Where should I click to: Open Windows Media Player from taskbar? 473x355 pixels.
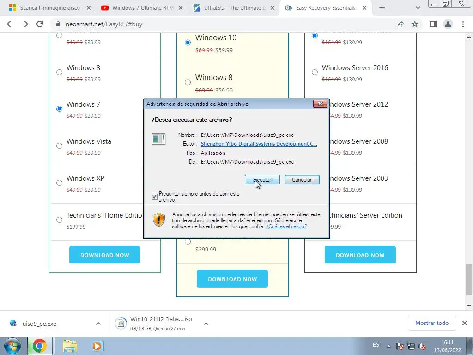tap(98, 346)
